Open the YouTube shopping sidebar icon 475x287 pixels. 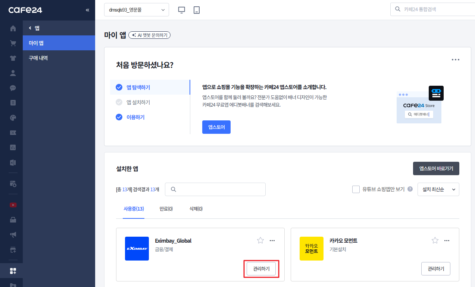[13, 205]
